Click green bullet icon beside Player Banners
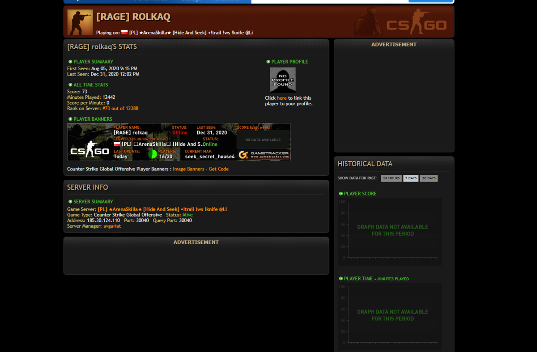This screenshot has height=352, width=537. tap(70, 119)
